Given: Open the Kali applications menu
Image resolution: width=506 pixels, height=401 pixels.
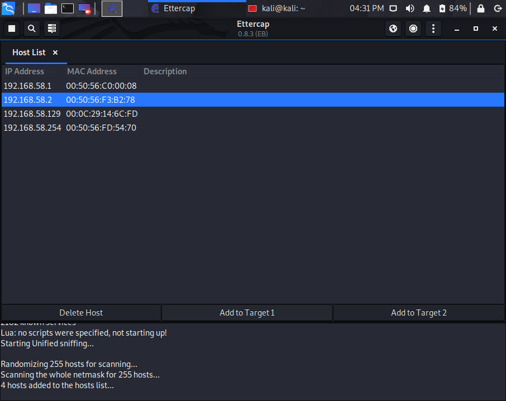Looking at the screenshot, I should click(8, 8).
